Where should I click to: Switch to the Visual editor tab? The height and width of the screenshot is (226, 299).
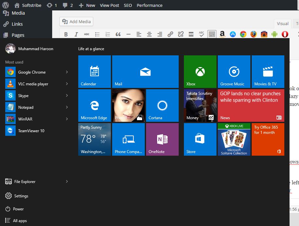point(282,23)
